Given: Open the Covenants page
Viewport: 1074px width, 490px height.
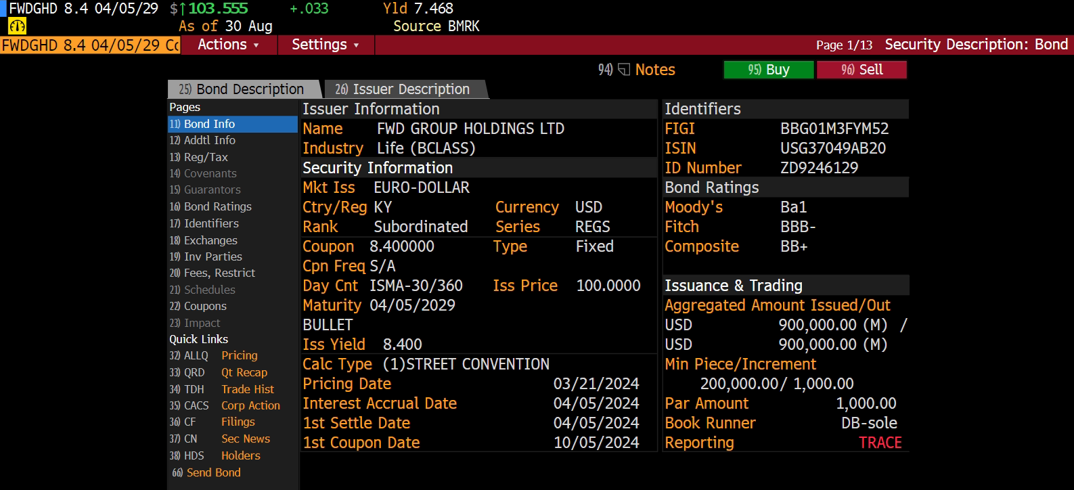Looking at the screenshot, I should (233, 173).
